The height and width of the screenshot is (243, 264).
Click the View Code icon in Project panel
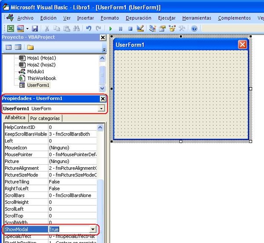point(8,47)
